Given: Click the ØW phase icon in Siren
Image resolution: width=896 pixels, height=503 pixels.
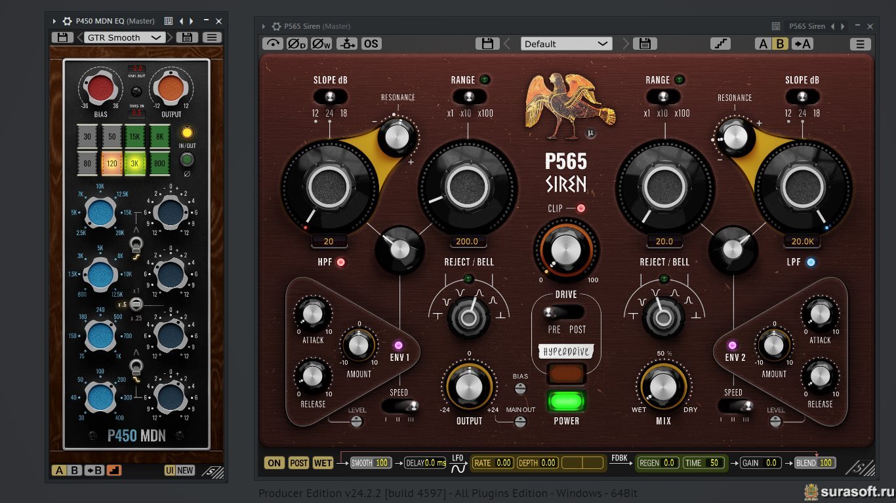Looking at the screenshot, I should (x=321, y=44).
